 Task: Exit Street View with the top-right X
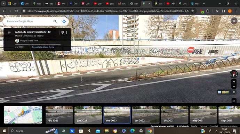click(234, 21)
